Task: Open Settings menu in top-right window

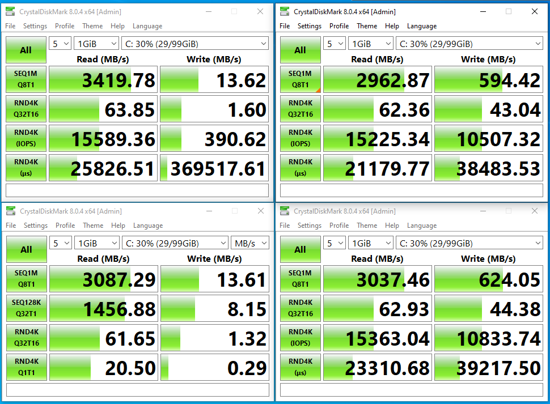Action: point(310,26)
